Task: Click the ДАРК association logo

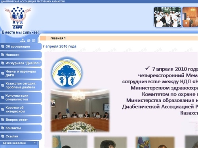Action: pyautogui.click(x=18, y=17)
